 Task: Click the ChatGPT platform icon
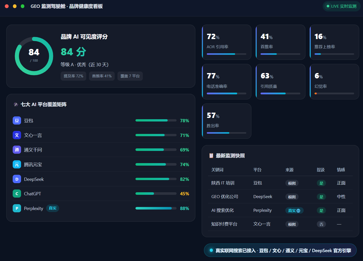tap(17, 194)
